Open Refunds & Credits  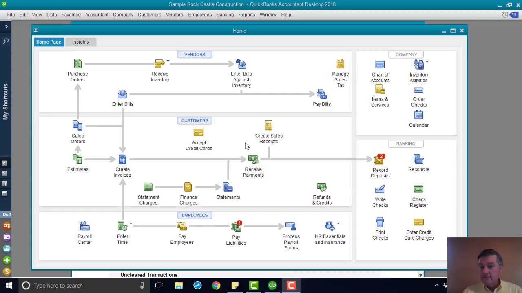click(x=321, y=187)
